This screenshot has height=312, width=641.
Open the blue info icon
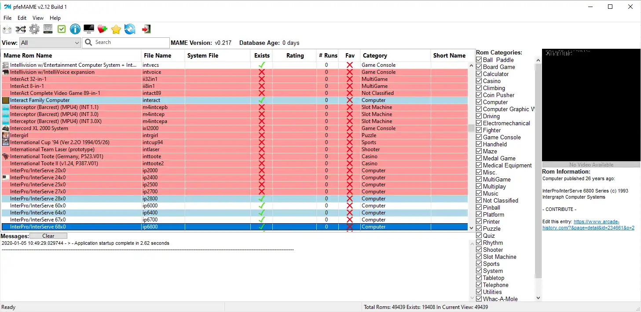75,29
